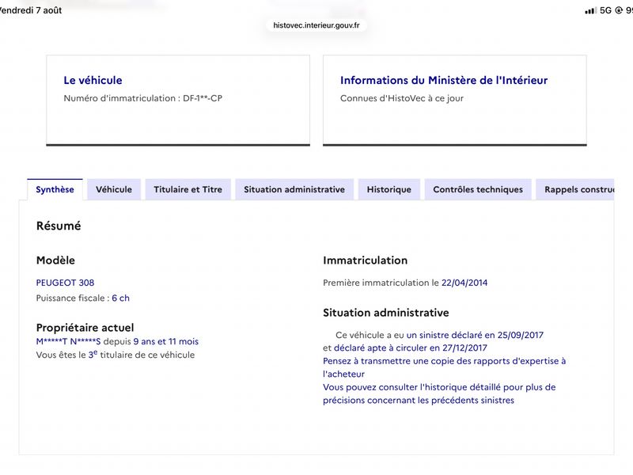Click the Informations du Ministère de l'Intérieur heading
This screenshot has height=475, width=633.
point(444,80)
